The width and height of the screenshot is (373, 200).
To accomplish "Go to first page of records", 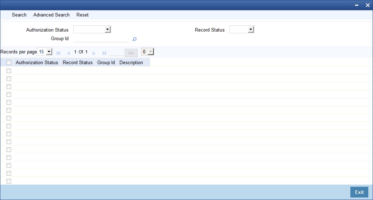I will click(58, 53).
